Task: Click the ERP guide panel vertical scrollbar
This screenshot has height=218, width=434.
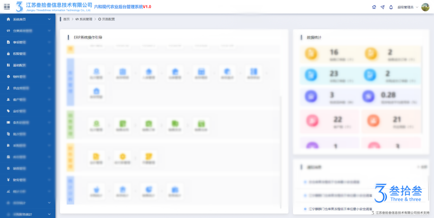Action: point(280,151)
